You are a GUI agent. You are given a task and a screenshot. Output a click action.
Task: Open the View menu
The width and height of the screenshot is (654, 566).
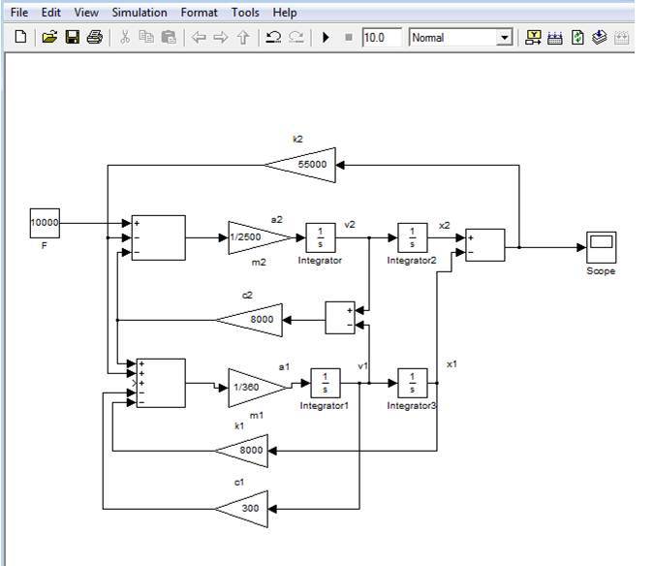[86, 13]
